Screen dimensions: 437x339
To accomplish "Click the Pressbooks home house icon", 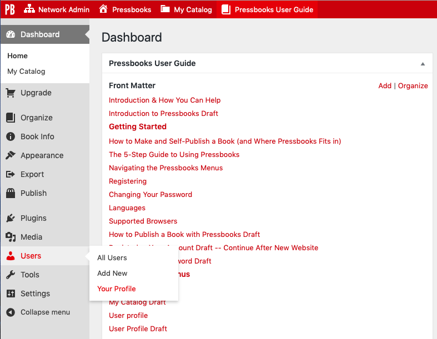I will pos(103,9).
